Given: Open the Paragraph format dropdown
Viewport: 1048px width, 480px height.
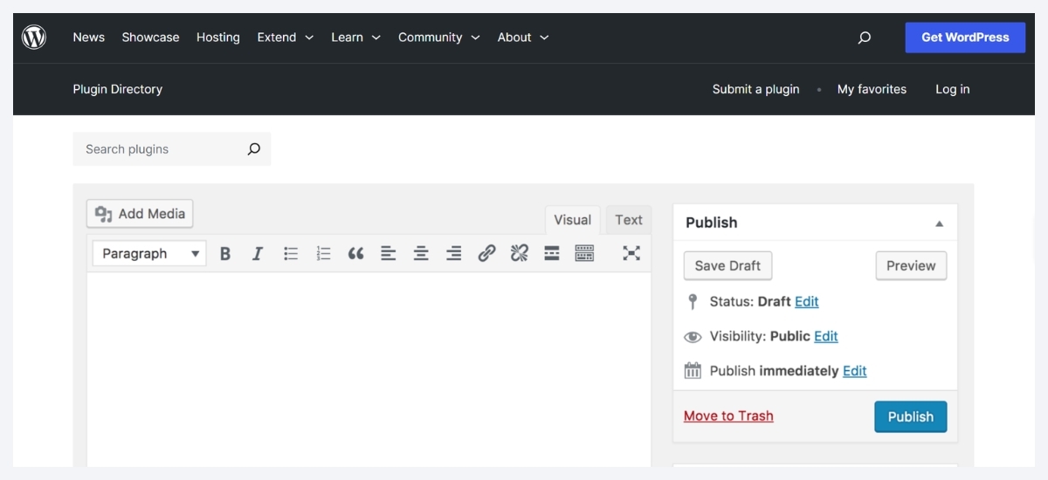Looking at the screenshot, I should pos(149,254).
